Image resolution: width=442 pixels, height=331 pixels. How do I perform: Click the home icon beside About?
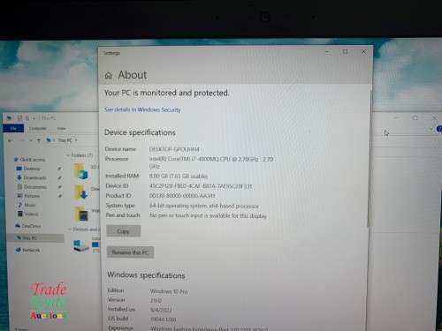coord(108,76)
